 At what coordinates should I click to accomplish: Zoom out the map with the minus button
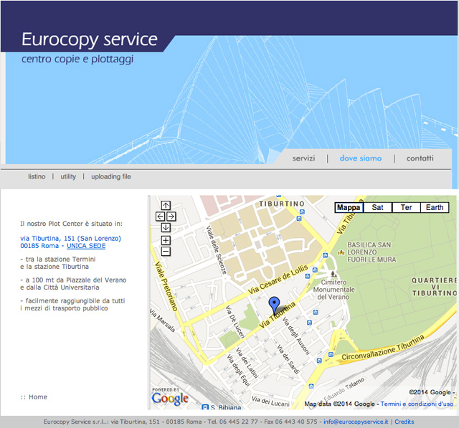click(166, 252)
